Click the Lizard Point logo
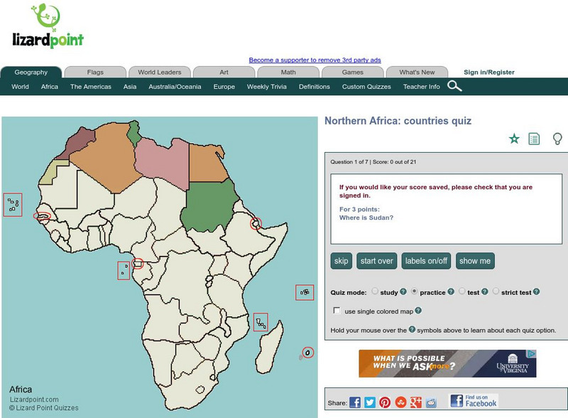This screenshot has width=568, height=418. 48,26
